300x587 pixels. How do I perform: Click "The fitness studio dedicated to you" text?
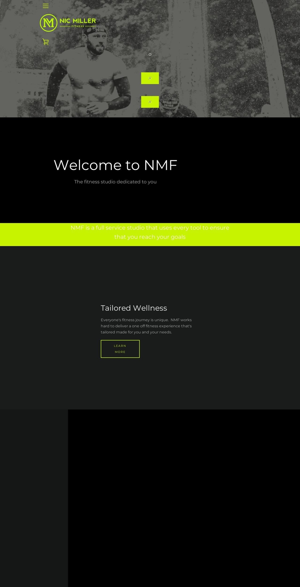[x=115, y=182]
